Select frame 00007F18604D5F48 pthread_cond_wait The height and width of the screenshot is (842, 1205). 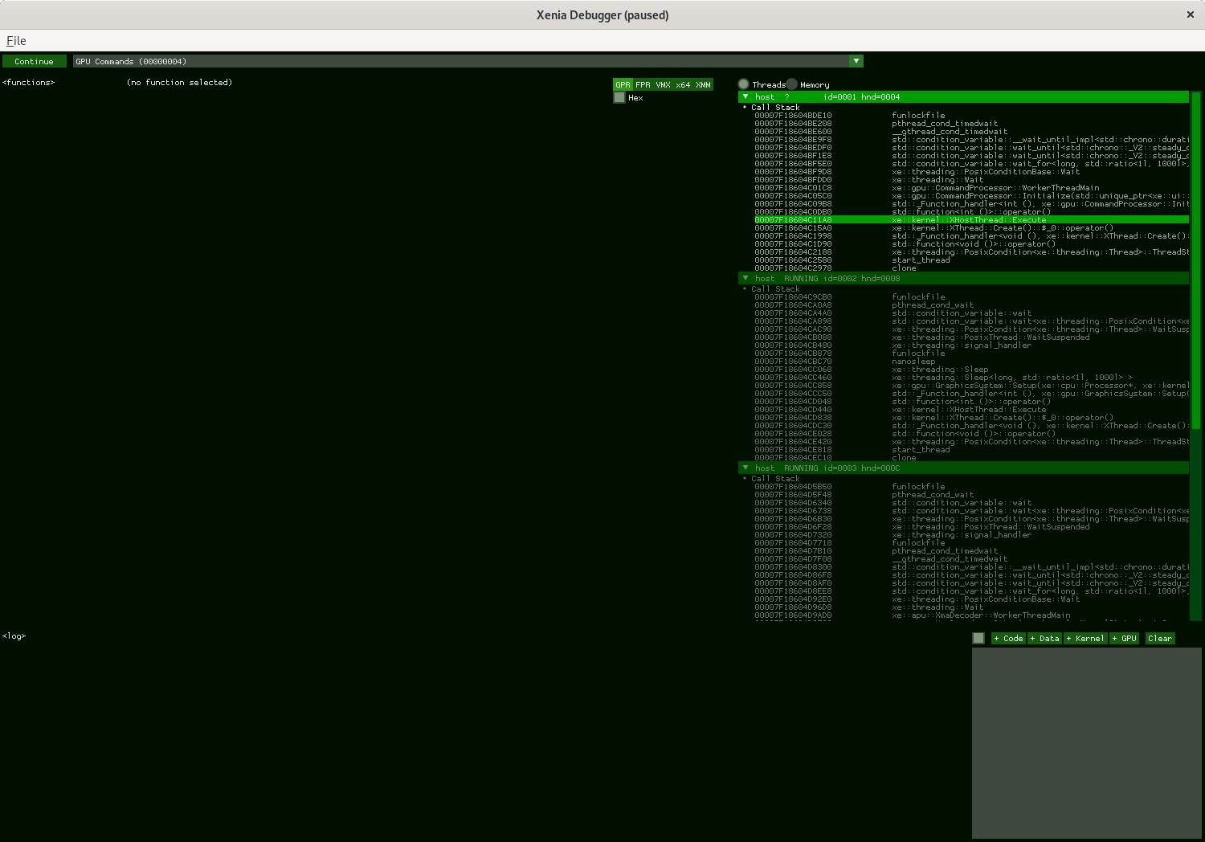971,494
